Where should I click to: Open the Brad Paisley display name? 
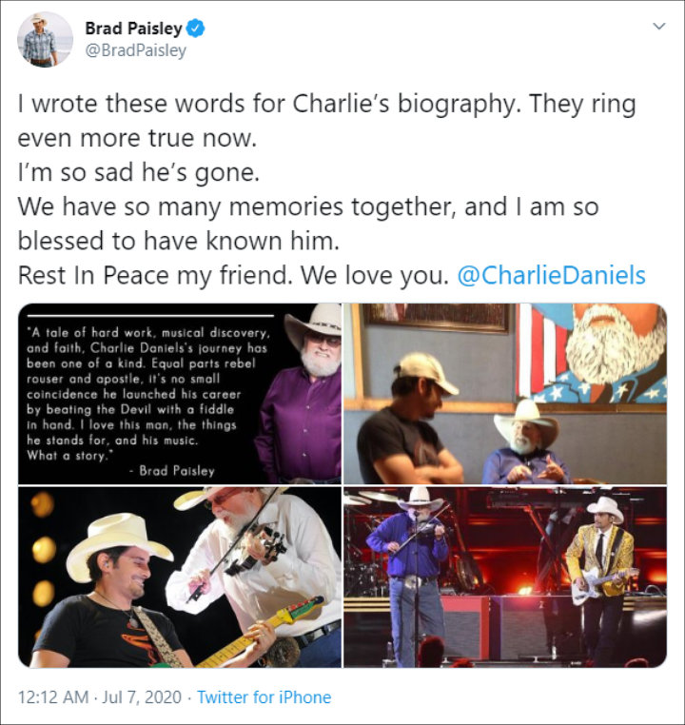(133, 29)
